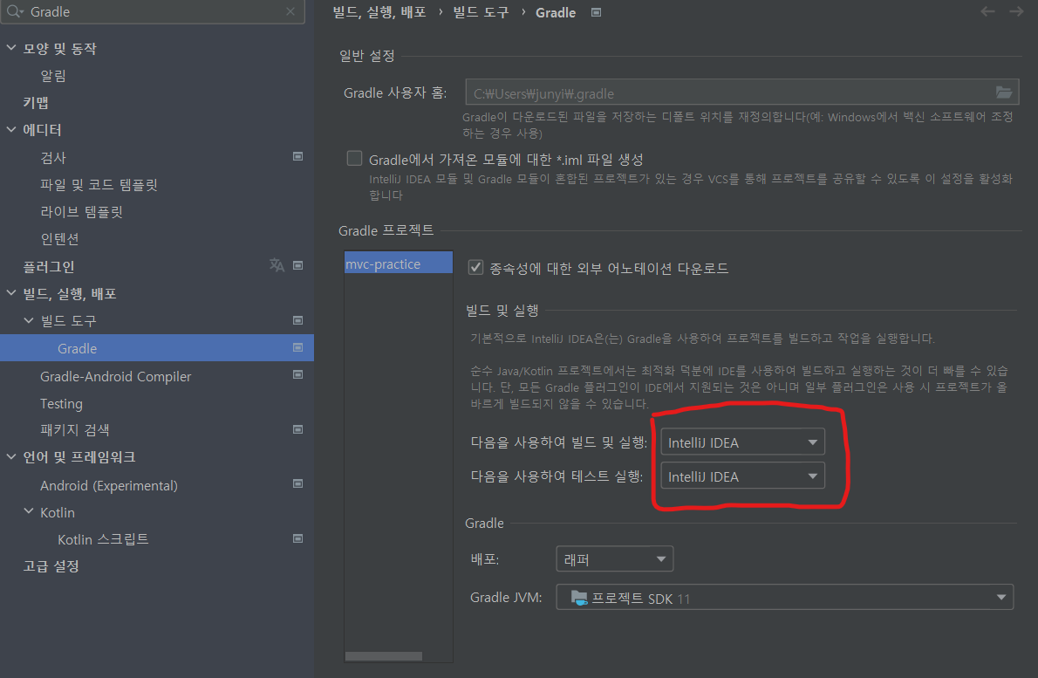Click the project-level icon beside 빌드 도구
This screenshot has width=1038, height=678.
298,319
